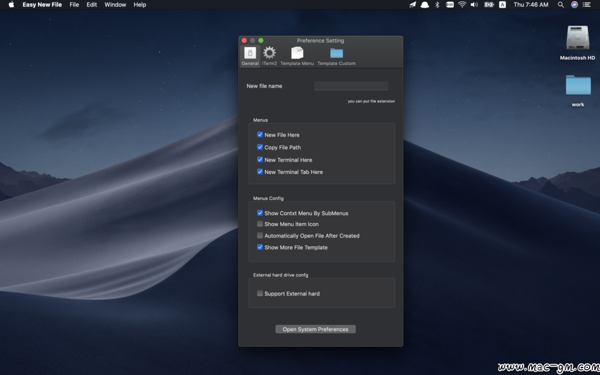Switch to the General preferences tab

click(x=250, y=56)
